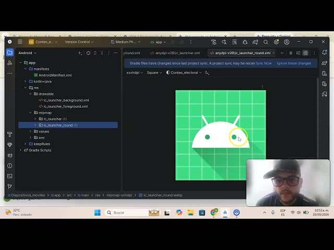
Task: Select ic_launcher_round in tree
Action: point(68,125)
